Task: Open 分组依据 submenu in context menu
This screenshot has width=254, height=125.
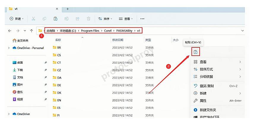Action: pos(218,77)
